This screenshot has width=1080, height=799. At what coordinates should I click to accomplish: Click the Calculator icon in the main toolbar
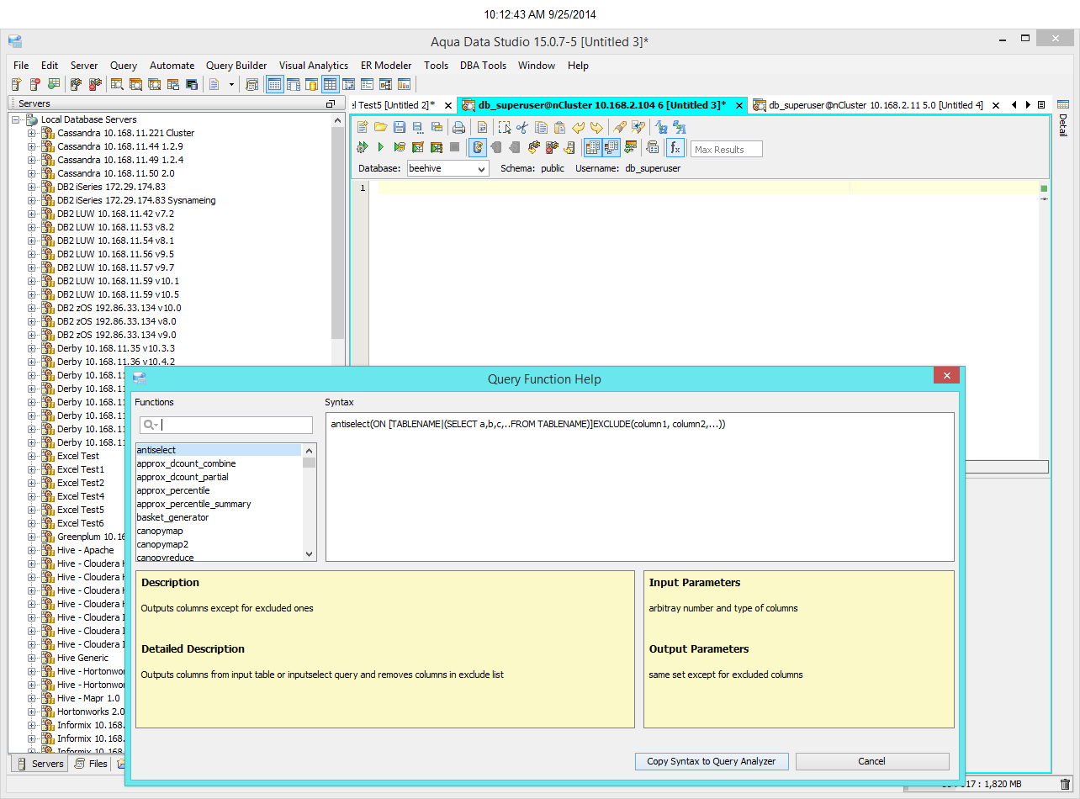click(x=251, y=84)
